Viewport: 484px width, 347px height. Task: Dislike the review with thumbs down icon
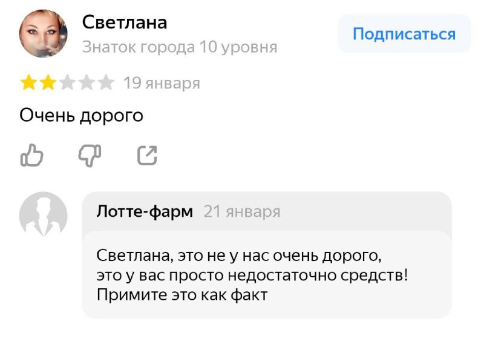[x=90, y=156]
